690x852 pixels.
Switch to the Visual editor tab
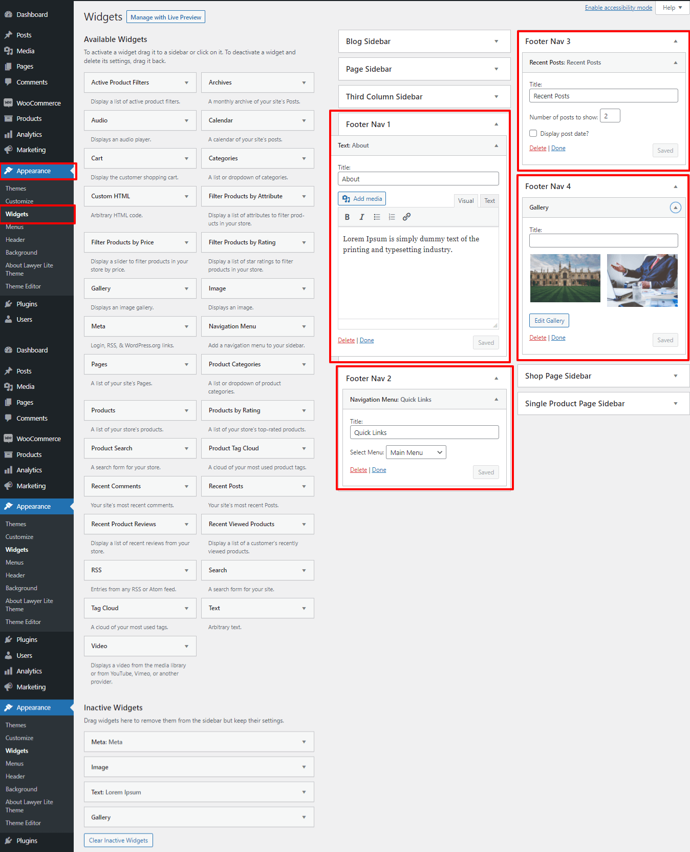[x=465, y=201]
